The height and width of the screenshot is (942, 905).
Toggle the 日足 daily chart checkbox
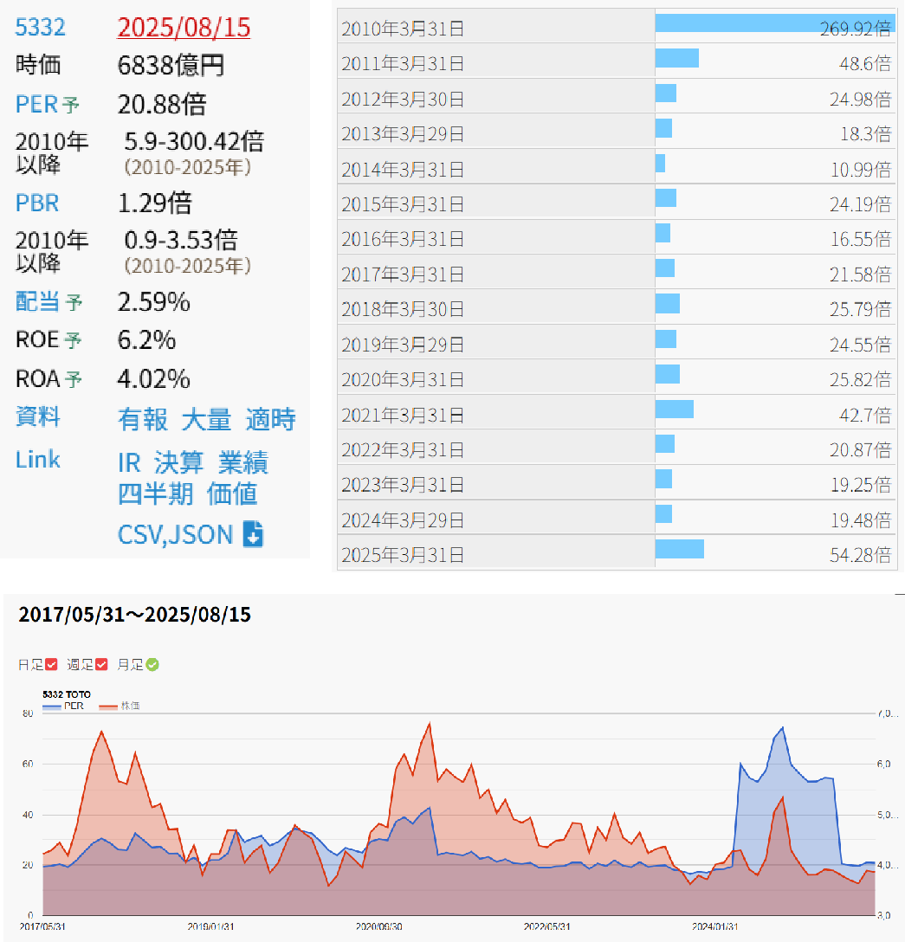click(51, 665)
